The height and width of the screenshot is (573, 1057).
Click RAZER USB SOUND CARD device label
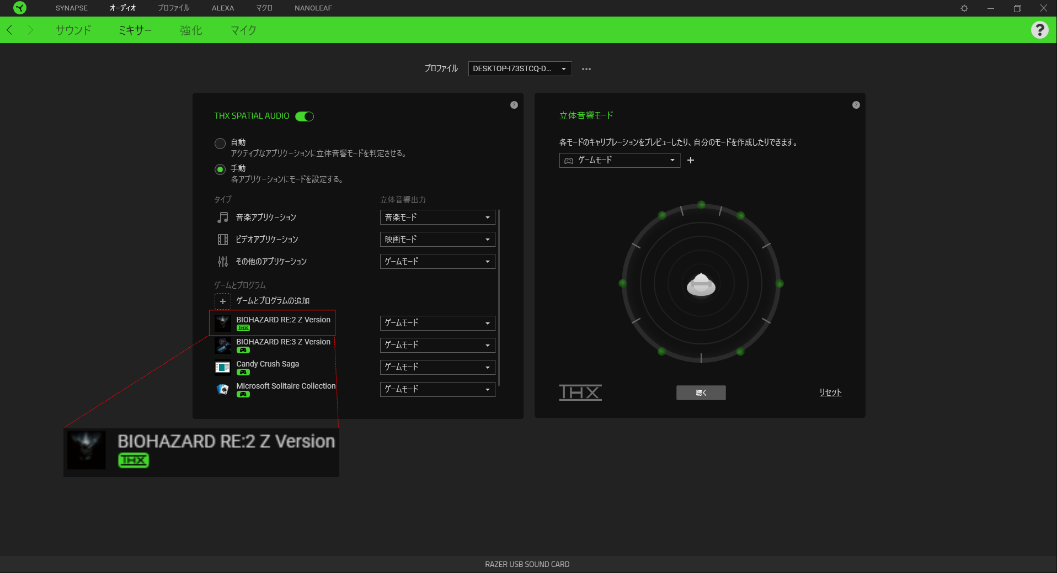pyautogui.click(x=527, y=564)
